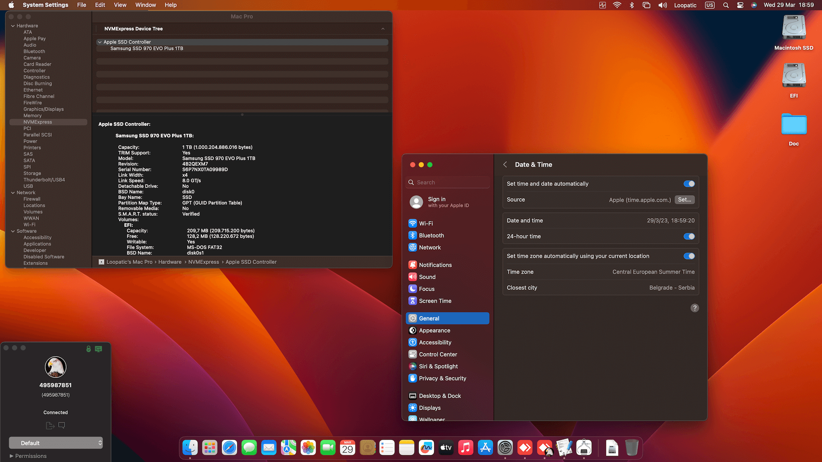Click the Wi-Fi status icon in the menu bar
The width and height of the screenshot is (822, 462).
click(x=617, y=5)
